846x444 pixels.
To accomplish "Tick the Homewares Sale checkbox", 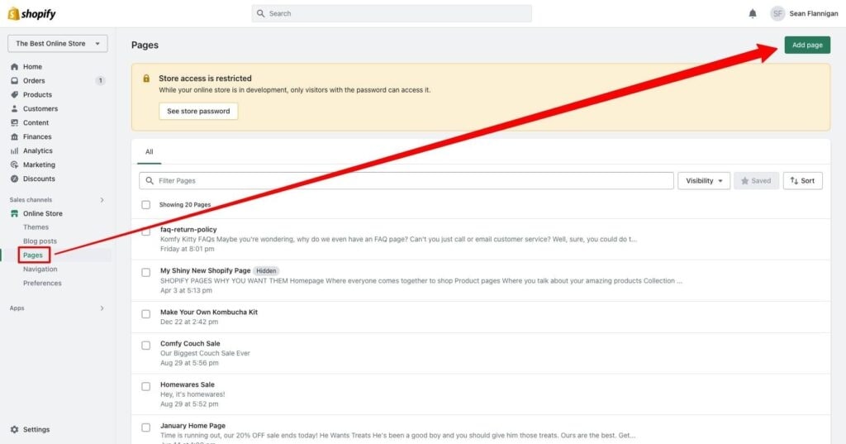I will [145, 386].
